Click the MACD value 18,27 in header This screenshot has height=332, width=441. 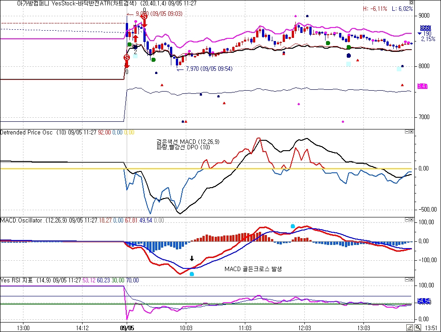[x=105, y=220]
